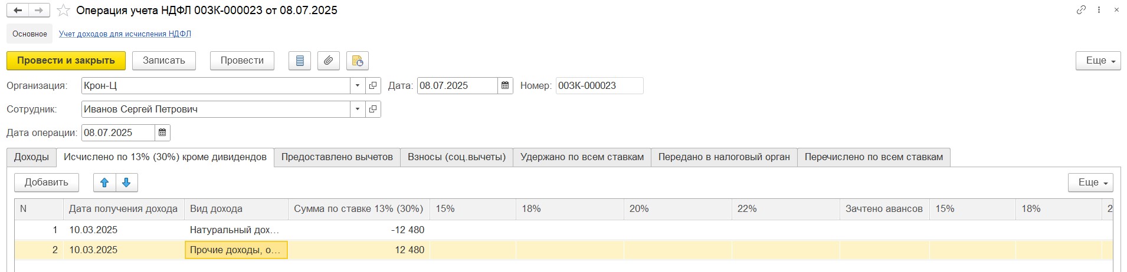Click the paperclip attached files icon
This screenshot has width=1127, height=272.
click(329, 61)
